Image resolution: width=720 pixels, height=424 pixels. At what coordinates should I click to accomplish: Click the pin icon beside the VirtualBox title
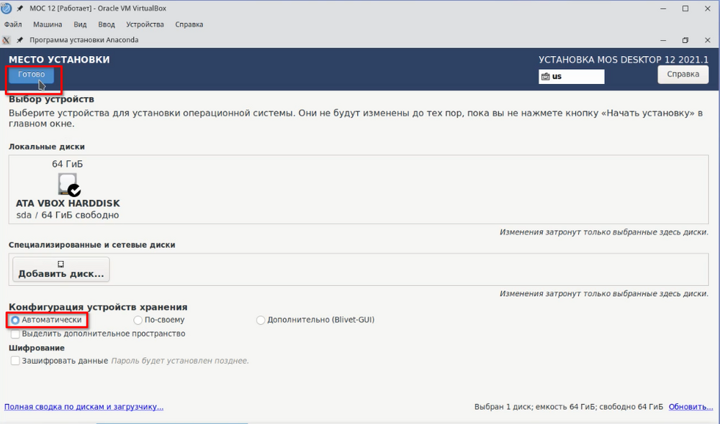coord(20,9)
